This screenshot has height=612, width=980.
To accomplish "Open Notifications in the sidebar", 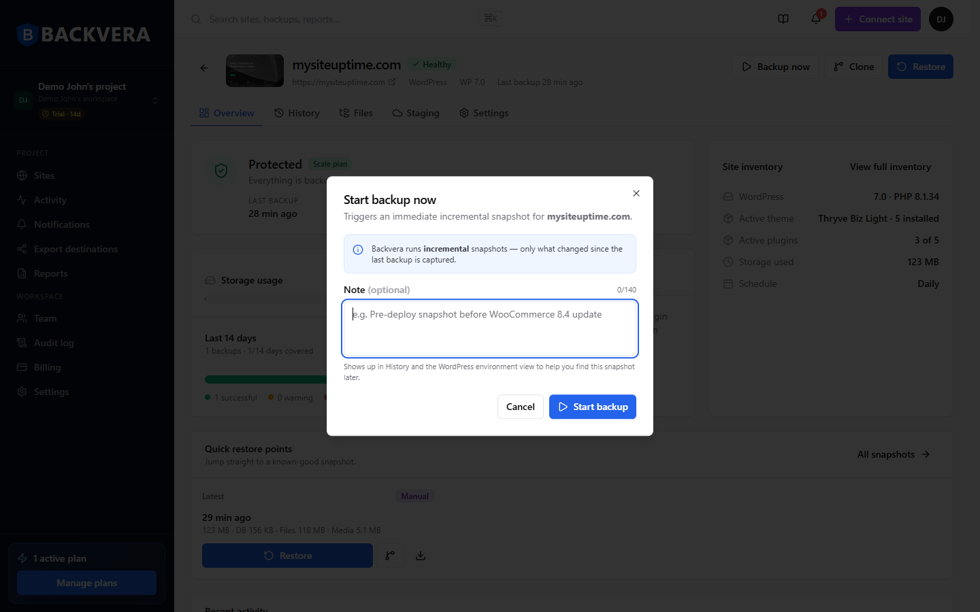I will pyautogui.click(x=87, y=224).
